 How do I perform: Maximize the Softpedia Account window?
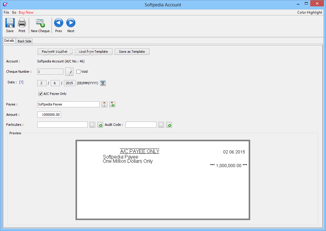[x=306, y=4]
